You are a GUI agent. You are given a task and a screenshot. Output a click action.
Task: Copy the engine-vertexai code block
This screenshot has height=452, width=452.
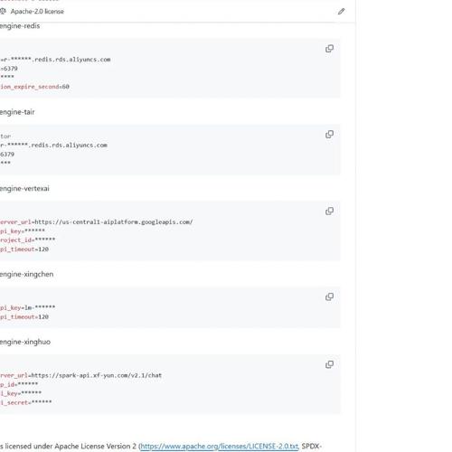click(x=329, y=211)
